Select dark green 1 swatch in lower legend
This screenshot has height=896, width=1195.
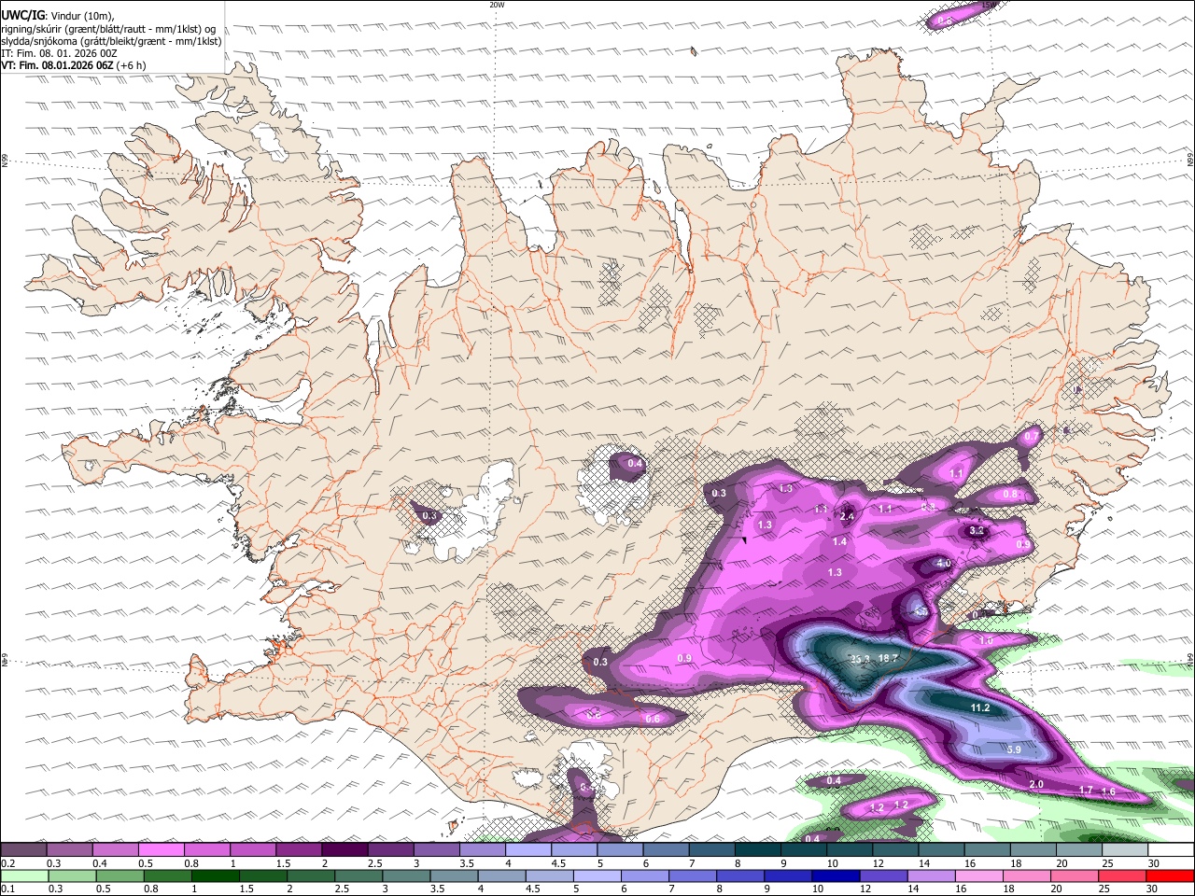(215, 875)
